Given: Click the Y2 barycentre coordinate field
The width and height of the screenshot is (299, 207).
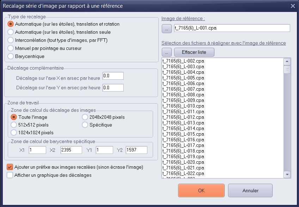Looking at the screenshot, I should pos(136,150).
